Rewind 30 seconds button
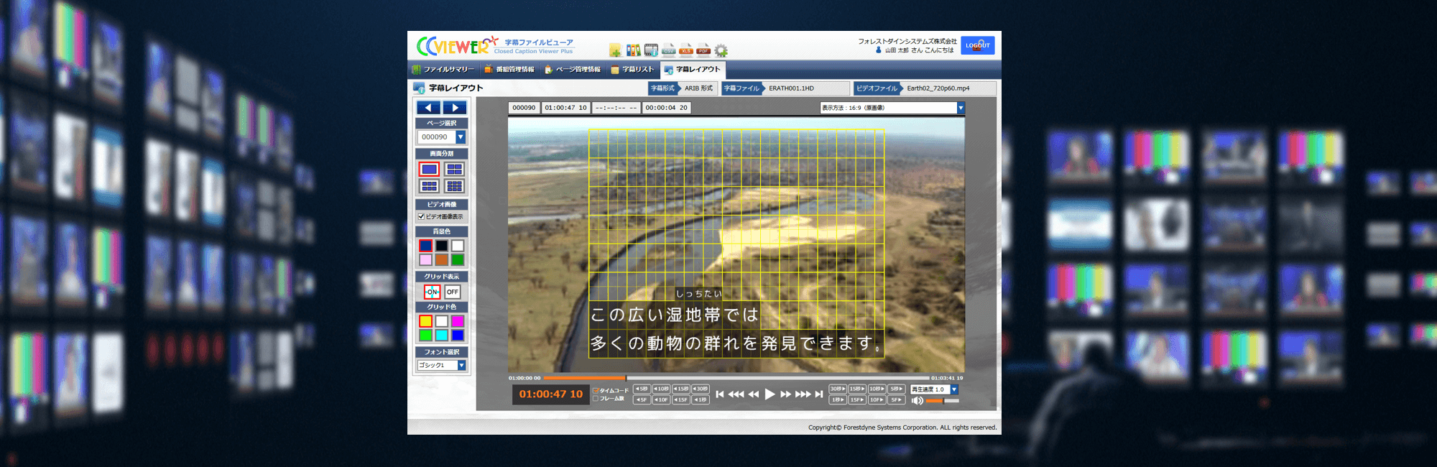Image resolution: width=1437 pixels, height=467 pixels. point(700,389)
